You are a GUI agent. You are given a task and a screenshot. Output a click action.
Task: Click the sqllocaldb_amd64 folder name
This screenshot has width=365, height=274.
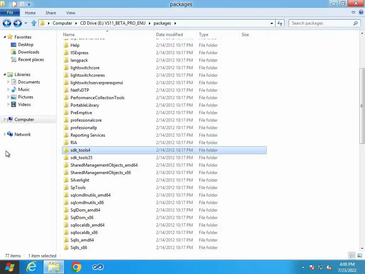point(88,225)
